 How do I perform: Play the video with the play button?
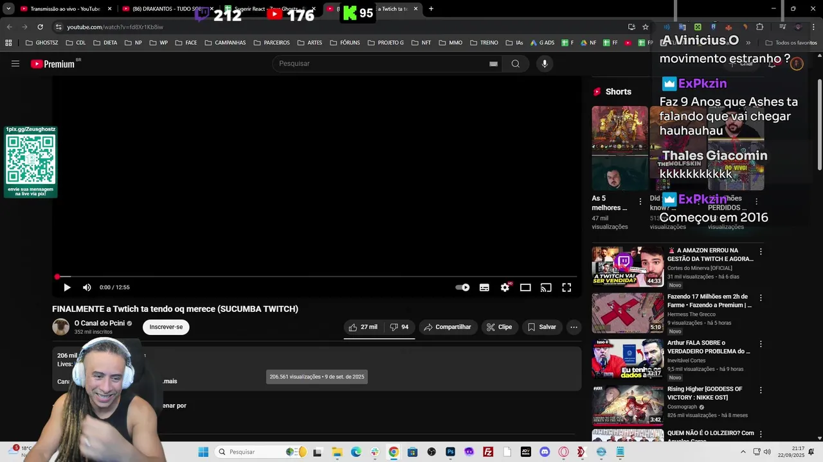click(67, 287)
